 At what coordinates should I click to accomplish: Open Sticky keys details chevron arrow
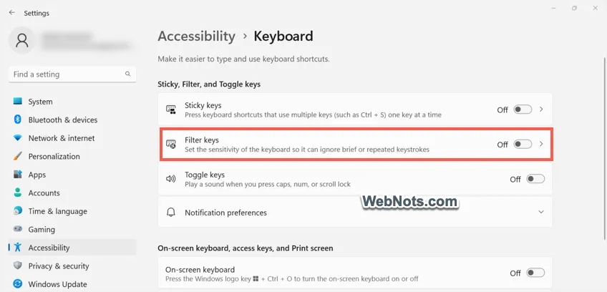542,109
